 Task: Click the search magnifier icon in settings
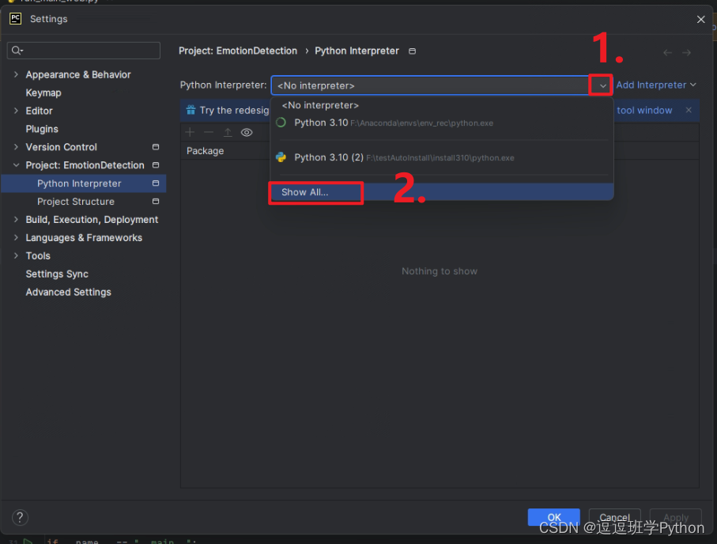point(17,51)
